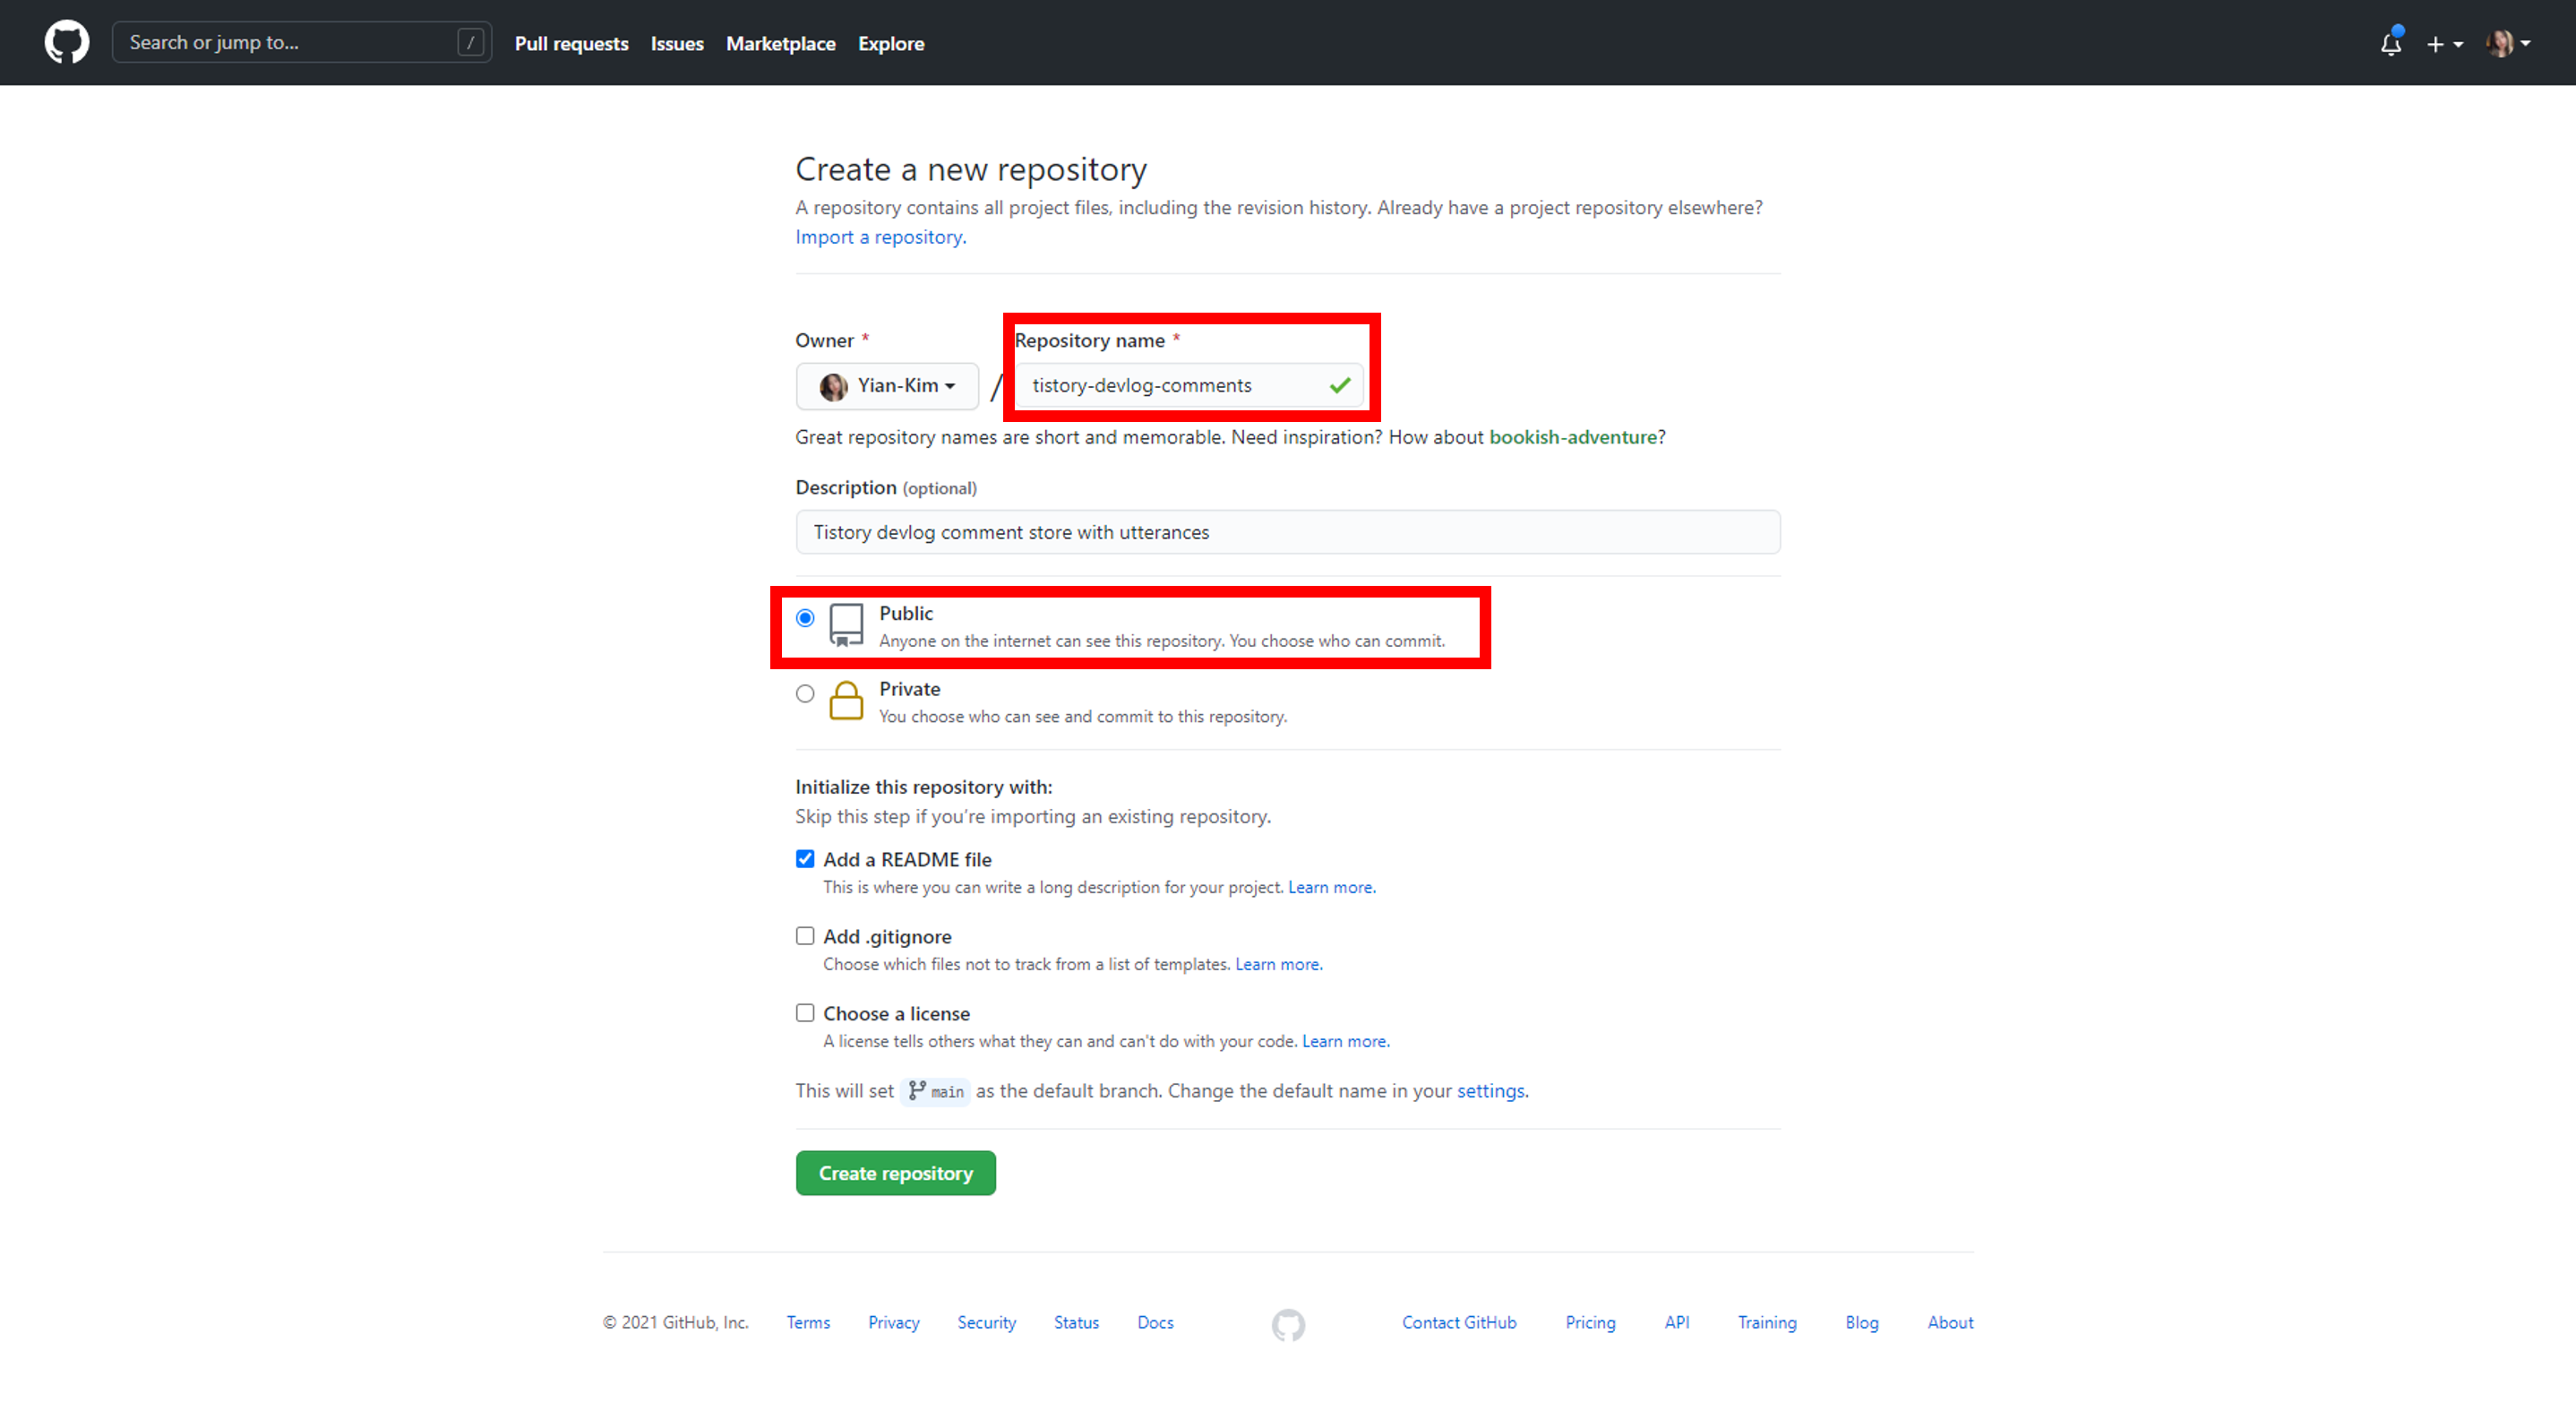The height and width of the screenshot is (1411, 2576).
Task: Click the GitHub mark in the footer
Action: [1288, 1324]
